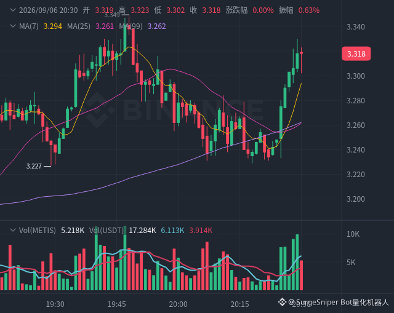
Task: Click the blue 6.113K volume MA value
Action: (172, 230)
